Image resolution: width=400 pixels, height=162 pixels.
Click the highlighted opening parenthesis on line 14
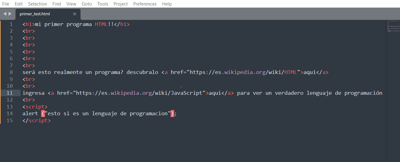pos(43,113)
